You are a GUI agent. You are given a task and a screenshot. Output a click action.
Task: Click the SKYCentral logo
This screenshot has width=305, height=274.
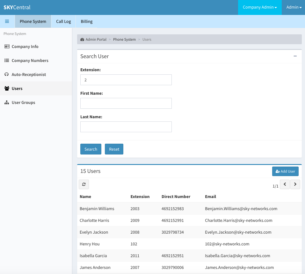[x=17, y=7]
